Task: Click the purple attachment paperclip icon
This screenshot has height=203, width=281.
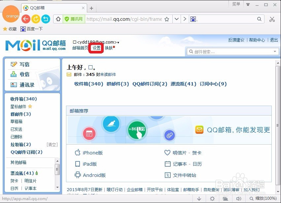Action: coord(169,135)
